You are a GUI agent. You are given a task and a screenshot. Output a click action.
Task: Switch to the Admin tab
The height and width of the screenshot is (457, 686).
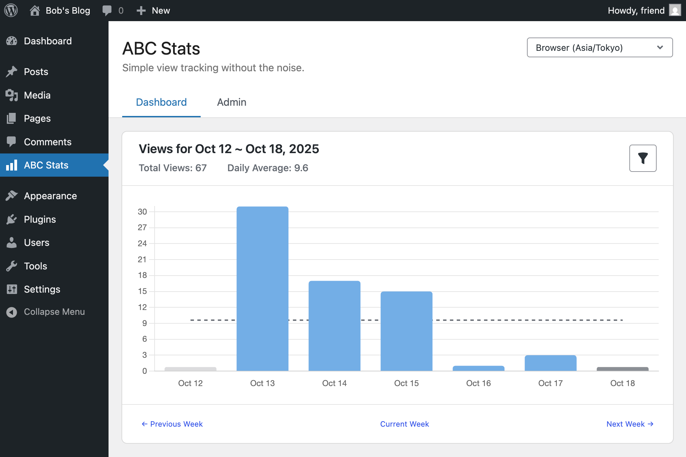(x=231, y=102)
